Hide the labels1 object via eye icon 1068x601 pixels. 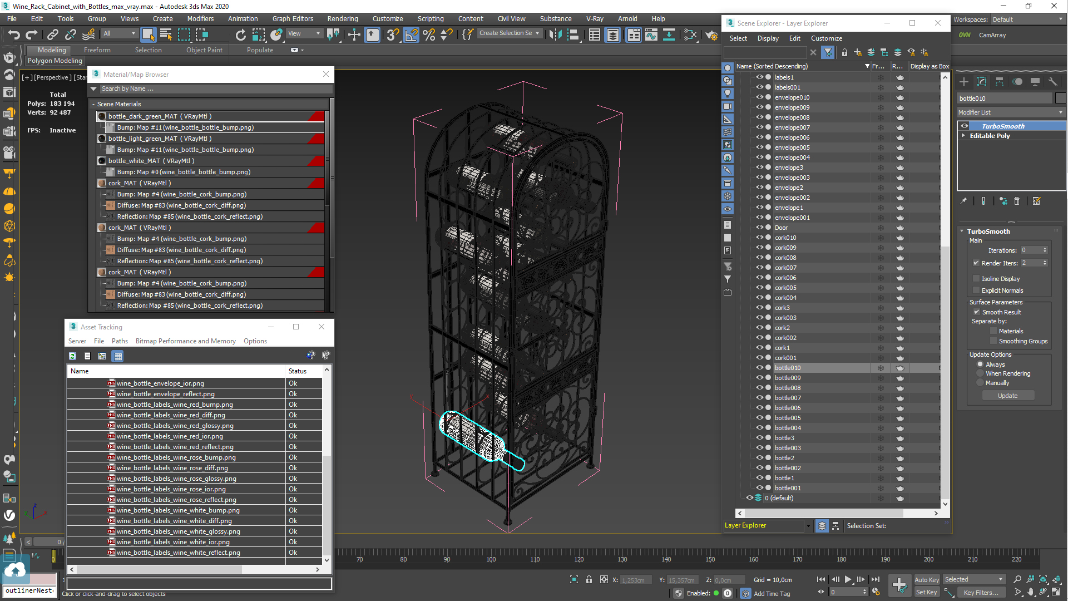(x=759, y=77)
